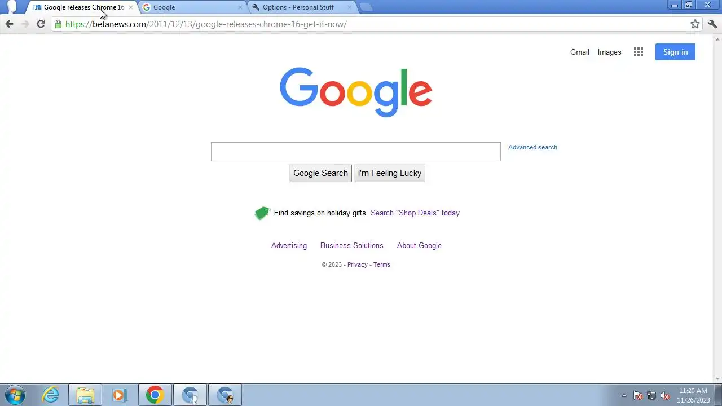Switch to the colored Chrome taskbar icon
The height and width of the screenshot is (406, 722).
[x=155, y=395]
